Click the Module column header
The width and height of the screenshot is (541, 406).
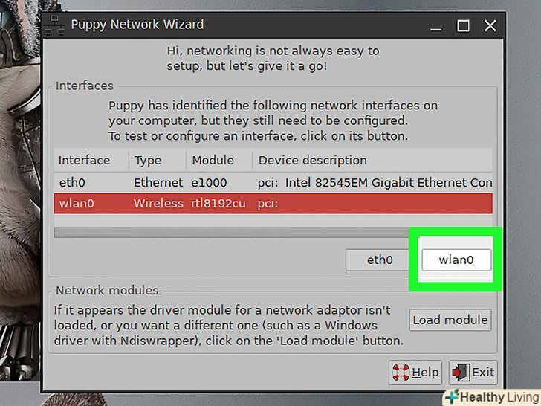[x=219, y=160]
